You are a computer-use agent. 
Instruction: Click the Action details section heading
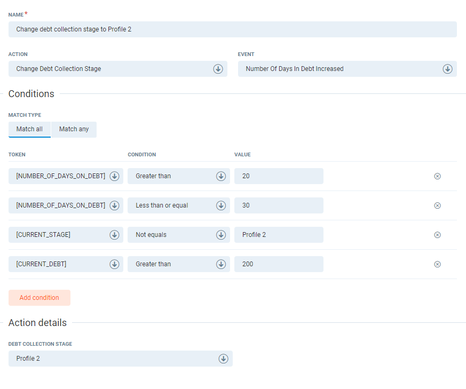[x=37, y=323]
